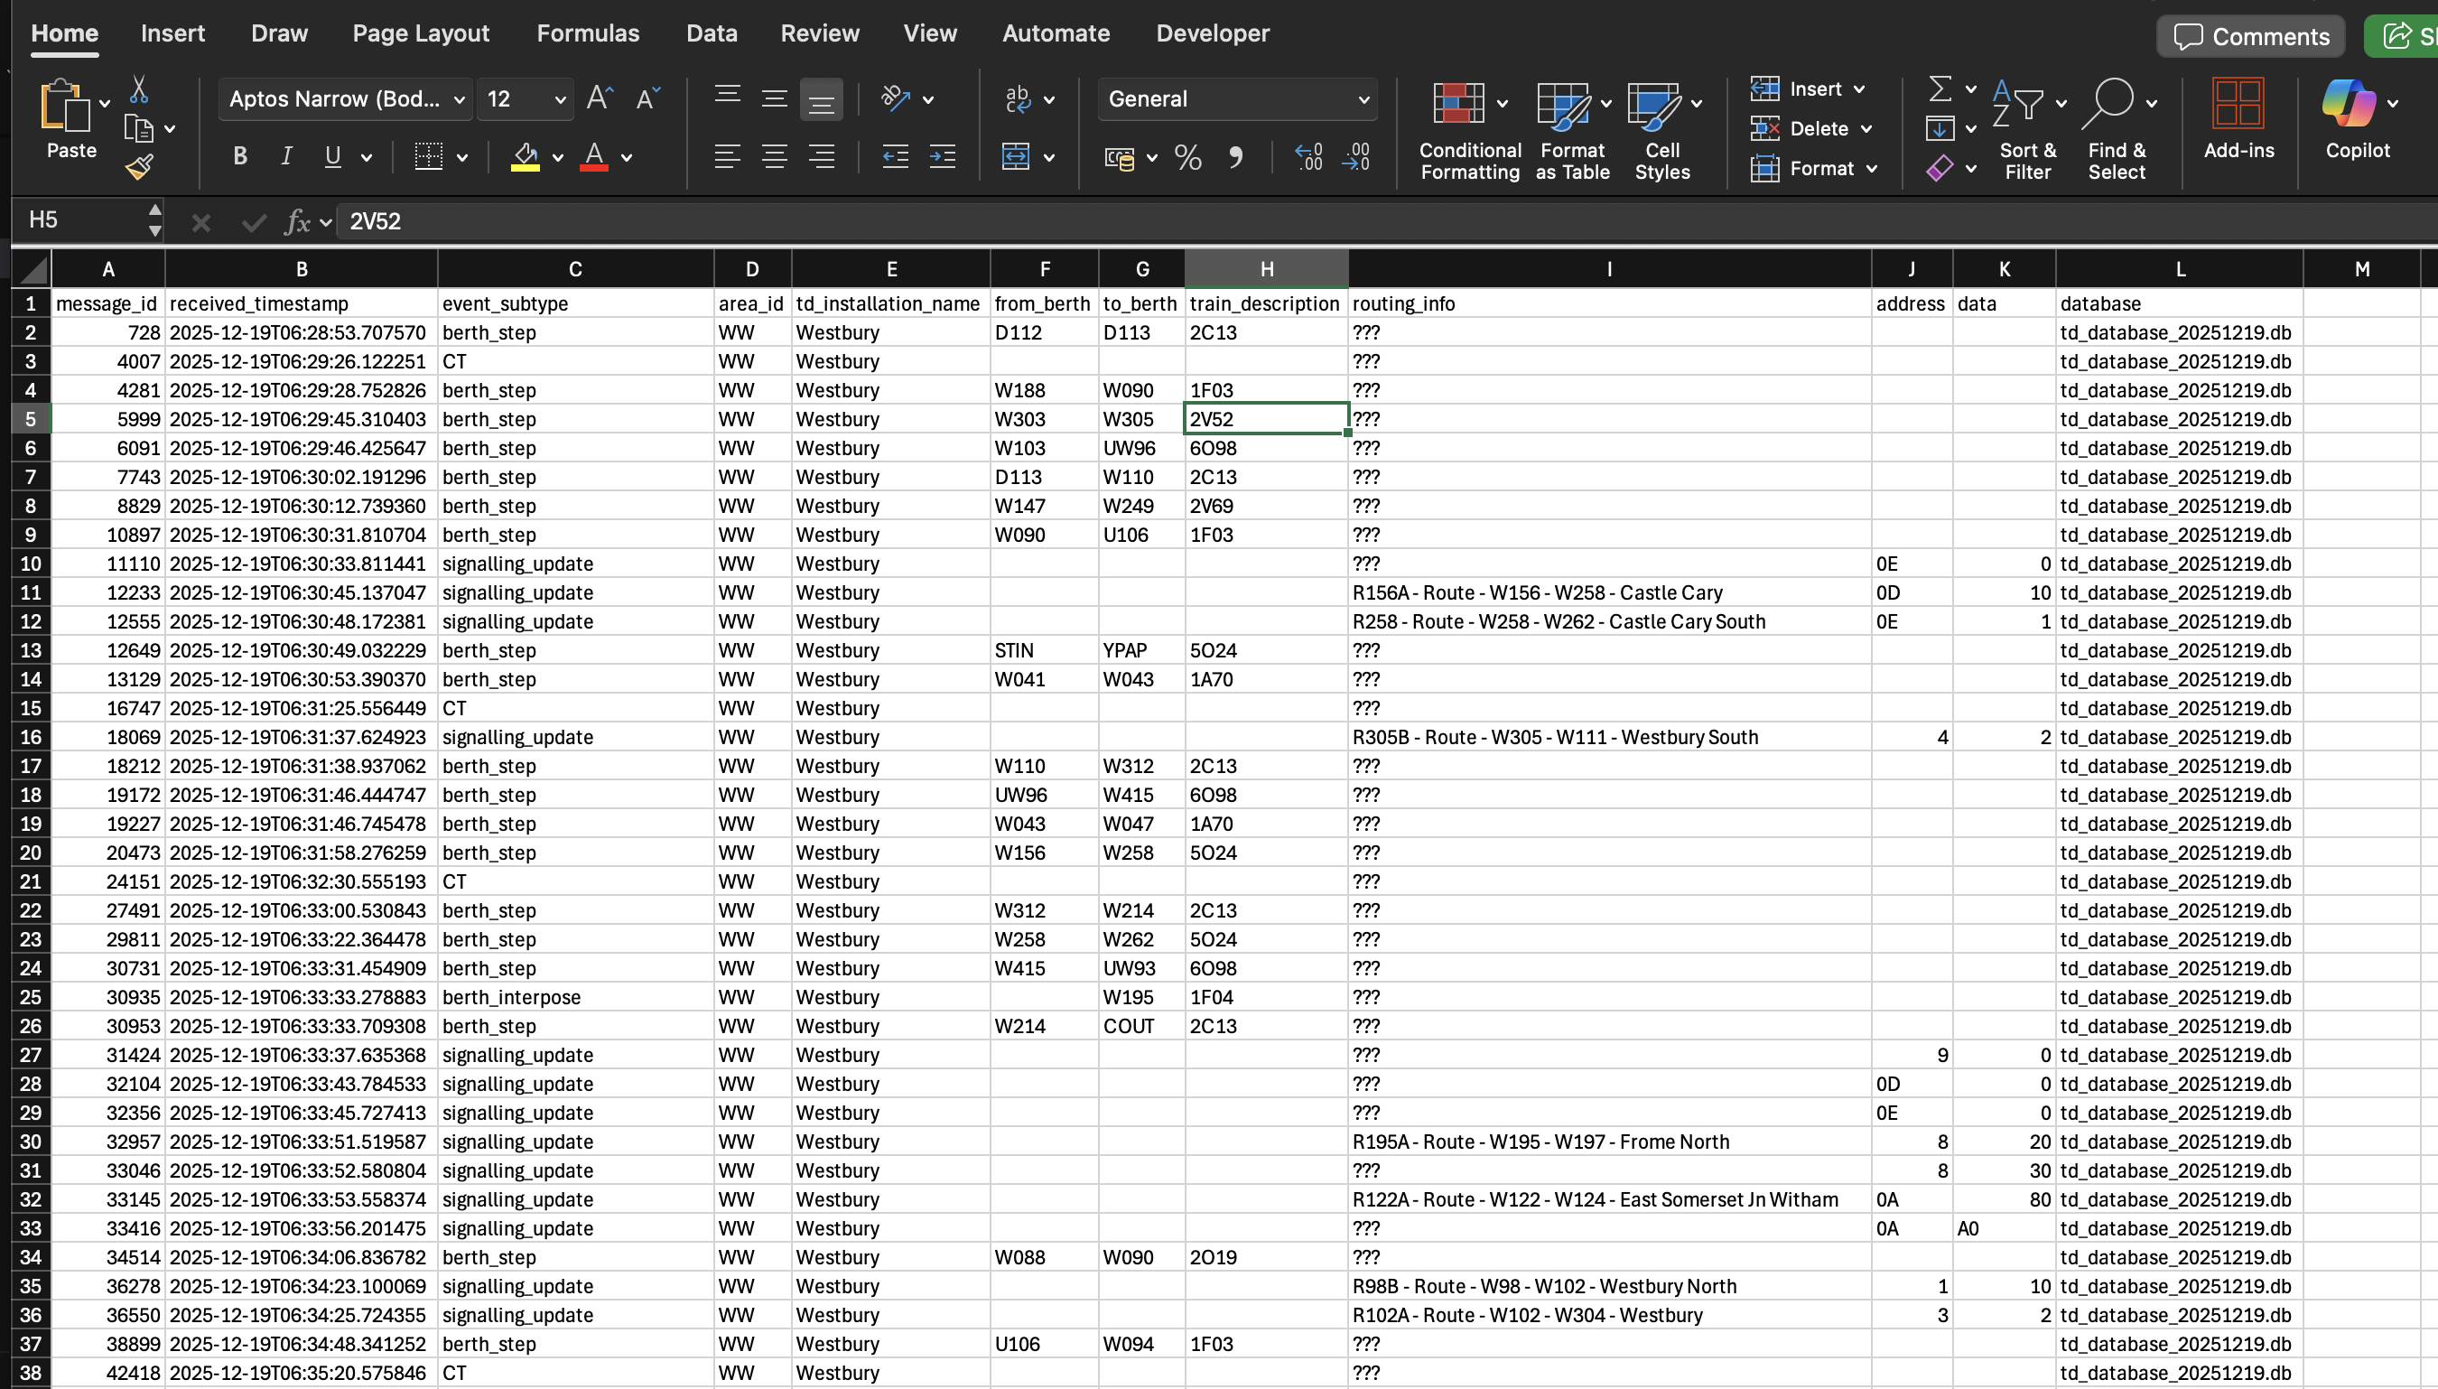The height and width of the screenshot is (1389, 2438).
Task: Click the AutoSum sigma icon
Action: (x=1940, y=89)
